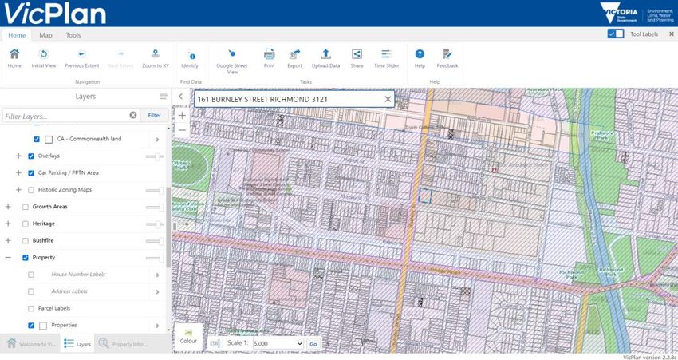Open Help from the toolbar
The image size is (678, 360).
(x=420, y=54)
